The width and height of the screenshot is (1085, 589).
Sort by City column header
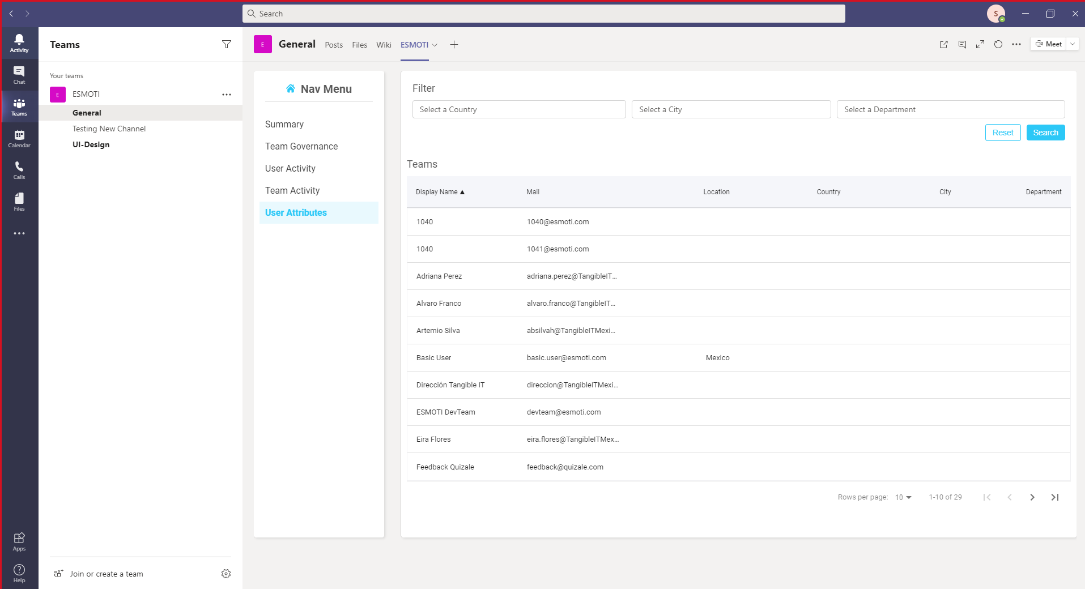click(945, 192)
